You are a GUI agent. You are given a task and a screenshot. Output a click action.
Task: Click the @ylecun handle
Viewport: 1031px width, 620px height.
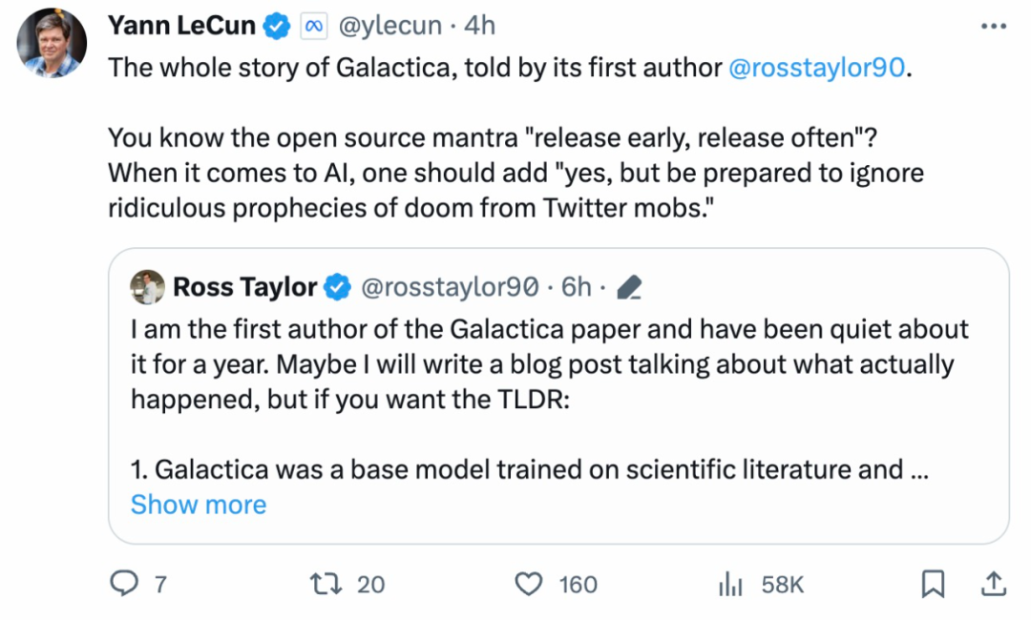[389, 27]
